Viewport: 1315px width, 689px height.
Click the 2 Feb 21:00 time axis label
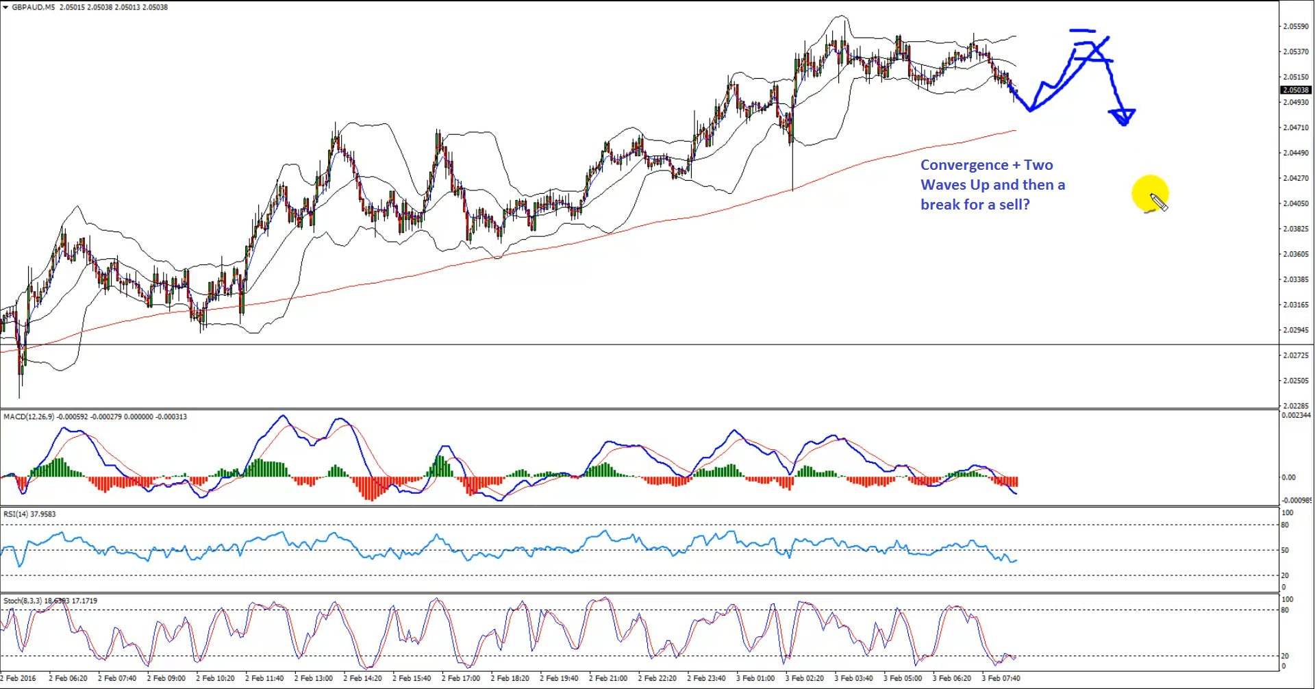coord(608,678)
